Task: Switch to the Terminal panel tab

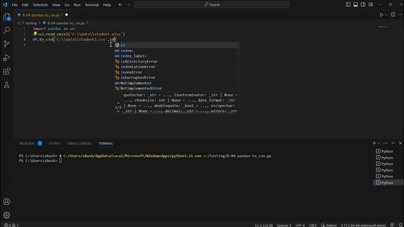Action: pyautogui.click(x=105, y=144)
